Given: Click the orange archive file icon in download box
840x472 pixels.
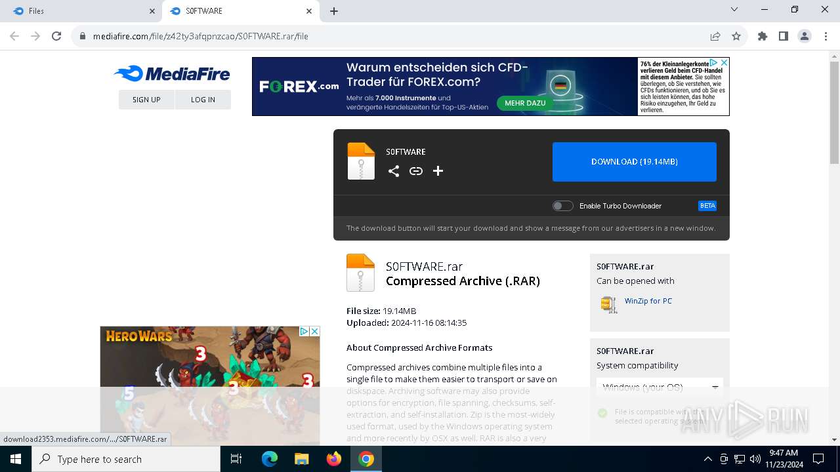Looking at the screenshot, I should pyautogui.click(x=361, y=161).
